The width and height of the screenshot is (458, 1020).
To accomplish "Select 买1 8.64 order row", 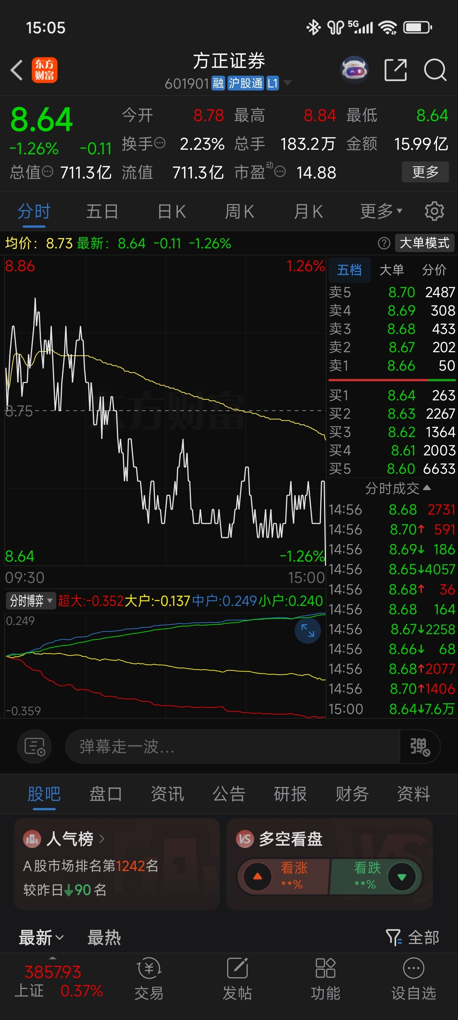I will point(392,395).
